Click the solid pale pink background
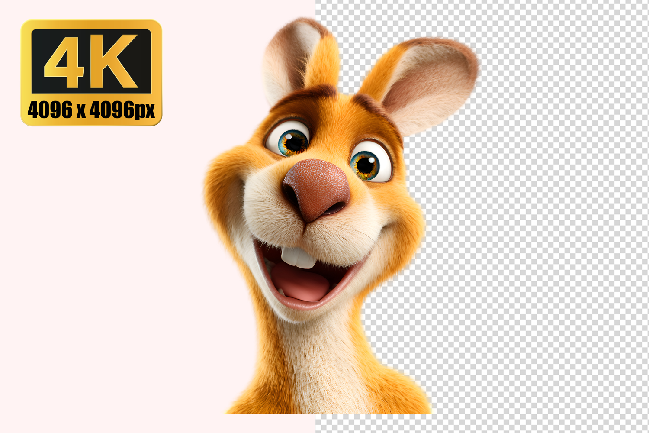 point(108,260)
